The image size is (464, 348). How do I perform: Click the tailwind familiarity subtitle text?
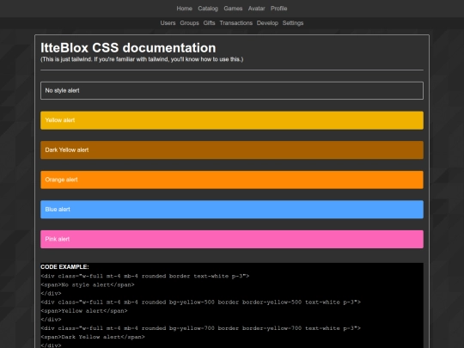142,59
